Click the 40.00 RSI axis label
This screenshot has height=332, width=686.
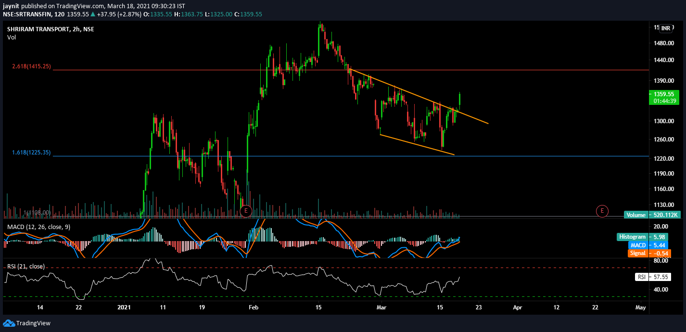(x=661, y=290)
